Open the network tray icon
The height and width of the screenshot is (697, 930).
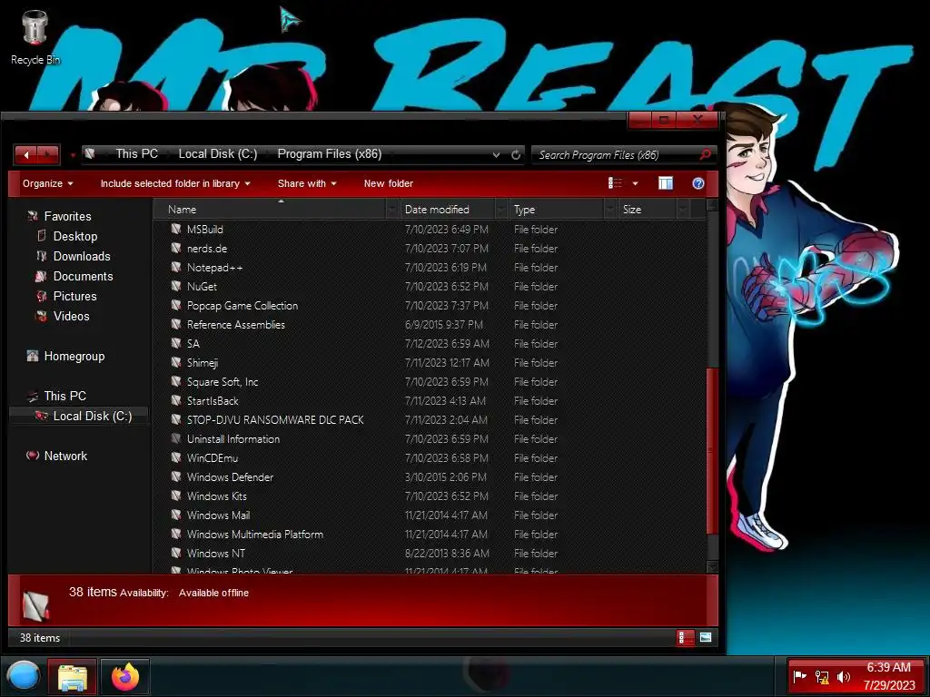coord(821,677)
